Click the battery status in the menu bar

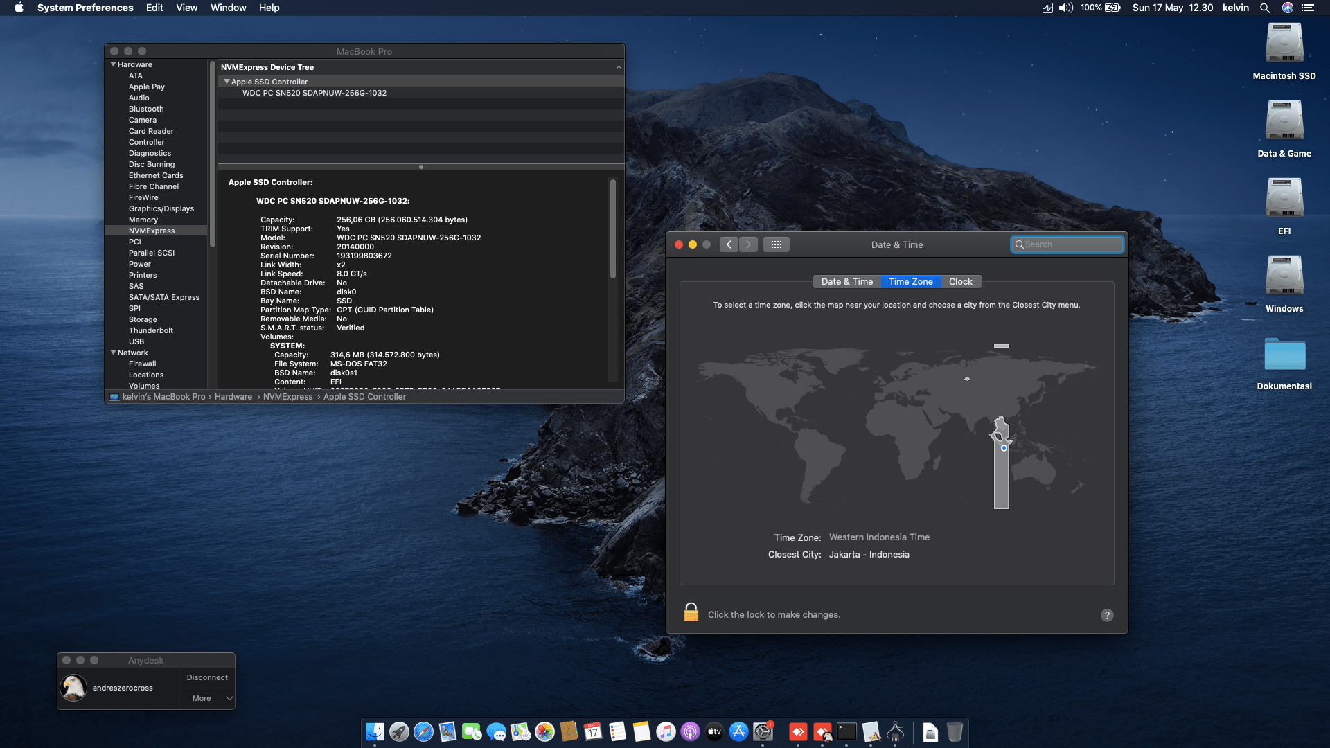click(x=1101, y=8)
